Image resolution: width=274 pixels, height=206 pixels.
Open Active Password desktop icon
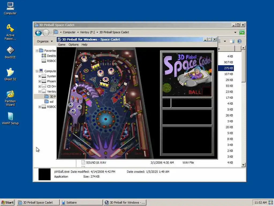click(x=10, y=32)
